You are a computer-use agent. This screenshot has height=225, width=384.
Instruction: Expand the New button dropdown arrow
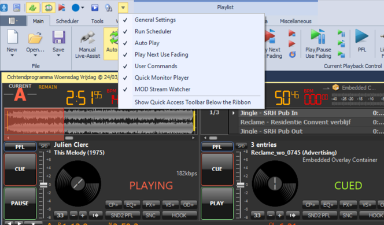12,56
